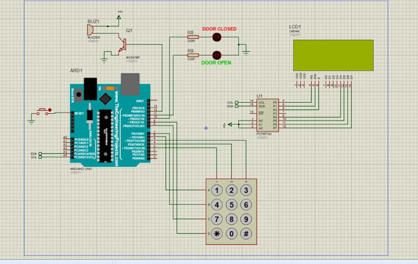Click the BC547BP transistor value label

point(133,58)
